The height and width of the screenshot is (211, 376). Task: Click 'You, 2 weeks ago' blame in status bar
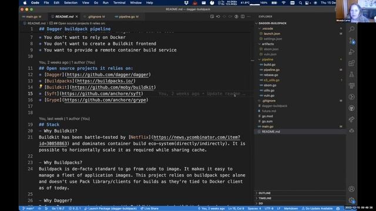pyautogui.click(x=211, y=209)
